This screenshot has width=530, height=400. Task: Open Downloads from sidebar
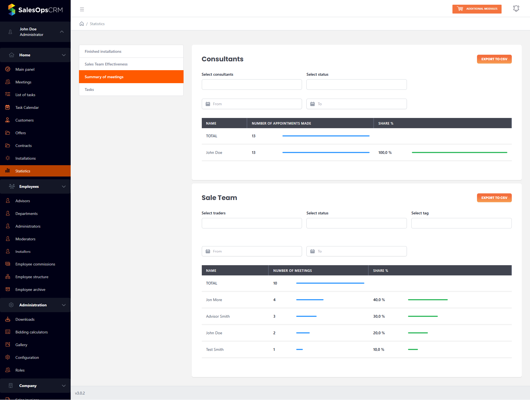tap(25, 319)
